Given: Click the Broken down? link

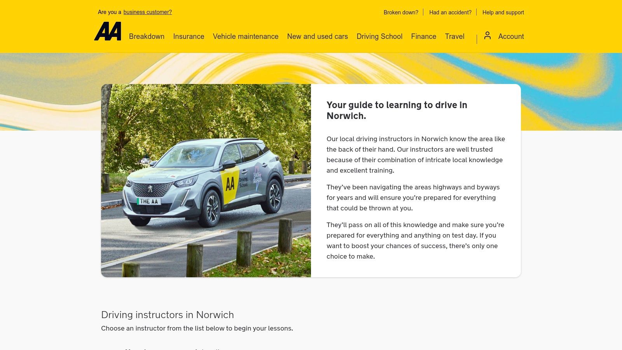Looking at the screenshot, I should coord(400,12).
